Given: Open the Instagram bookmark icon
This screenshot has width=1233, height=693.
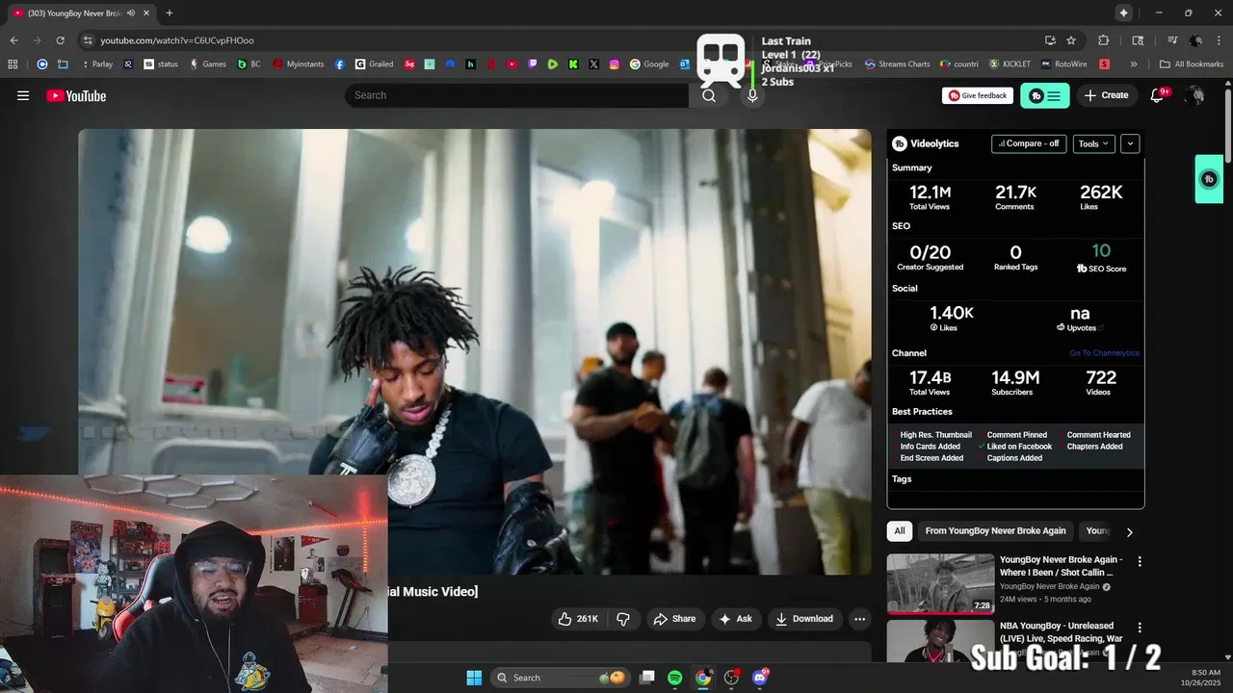Looking at the screenshot, I should [615, 64].
